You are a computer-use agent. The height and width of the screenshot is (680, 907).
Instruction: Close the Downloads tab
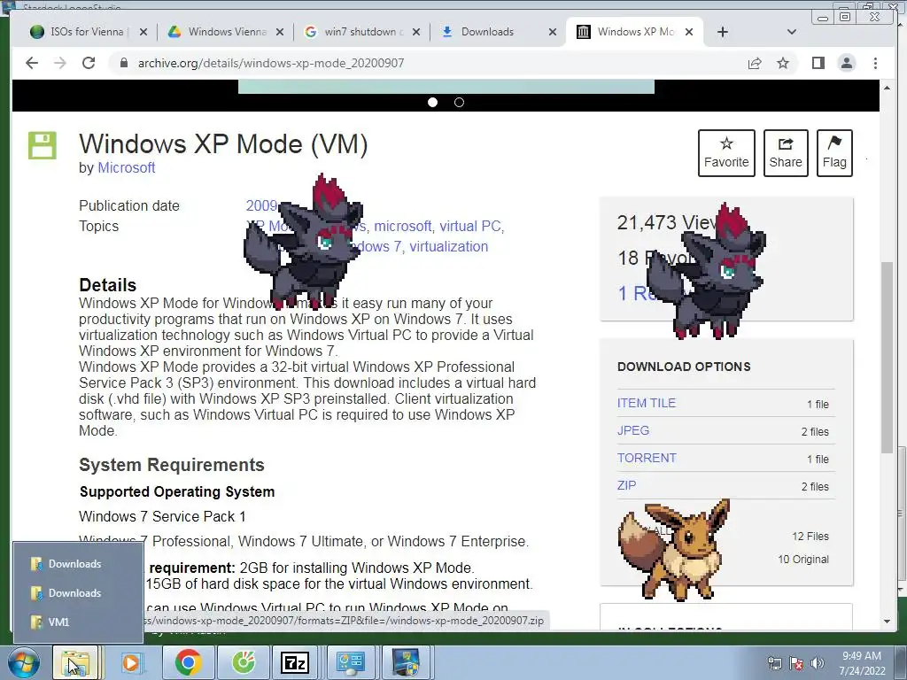(x=553, y=32)
